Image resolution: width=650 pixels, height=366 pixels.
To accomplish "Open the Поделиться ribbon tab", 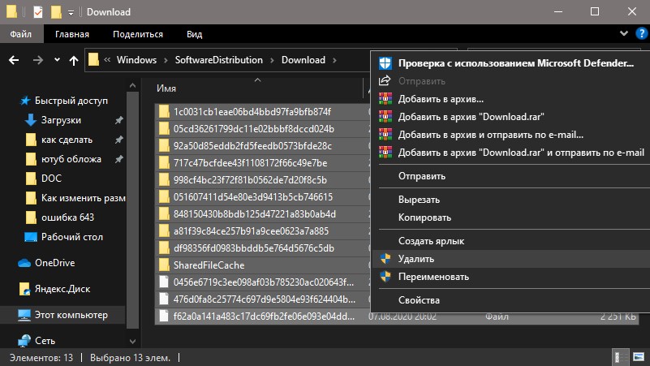I will pyautogui.click(x=138, y=34).
